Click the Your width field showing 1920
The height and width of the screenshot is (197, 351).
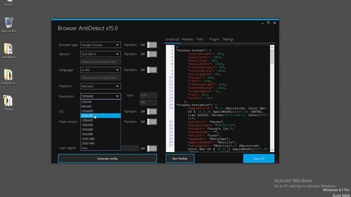[x=149, y=95]
